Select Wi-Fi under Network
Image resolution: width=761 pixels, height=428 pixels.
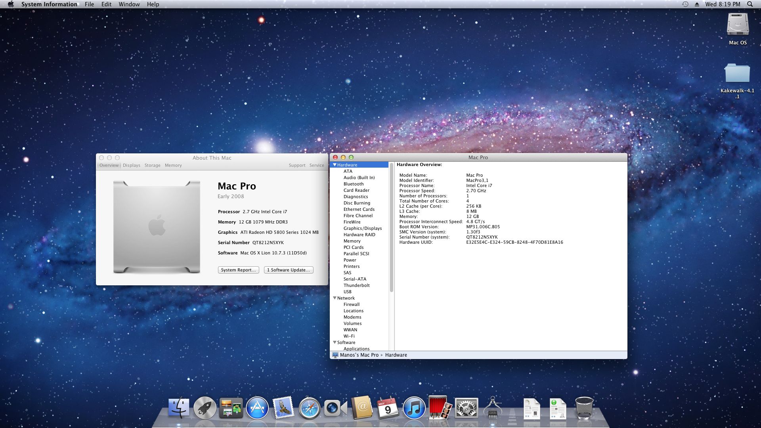tap(349, 336)
